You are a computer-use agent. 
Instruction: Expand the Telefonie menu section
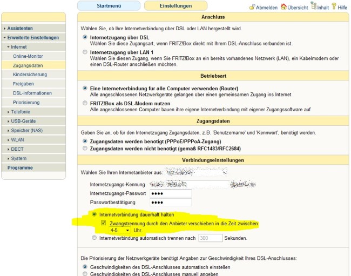tap(21, 112)
